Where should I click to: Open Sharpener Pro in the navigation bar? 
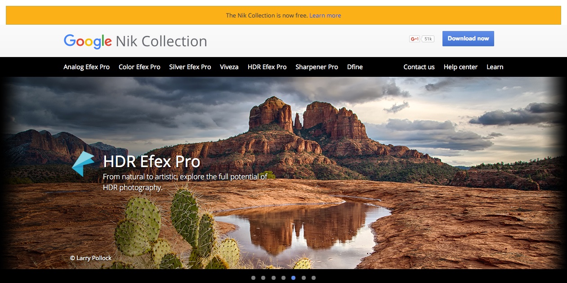317,67
